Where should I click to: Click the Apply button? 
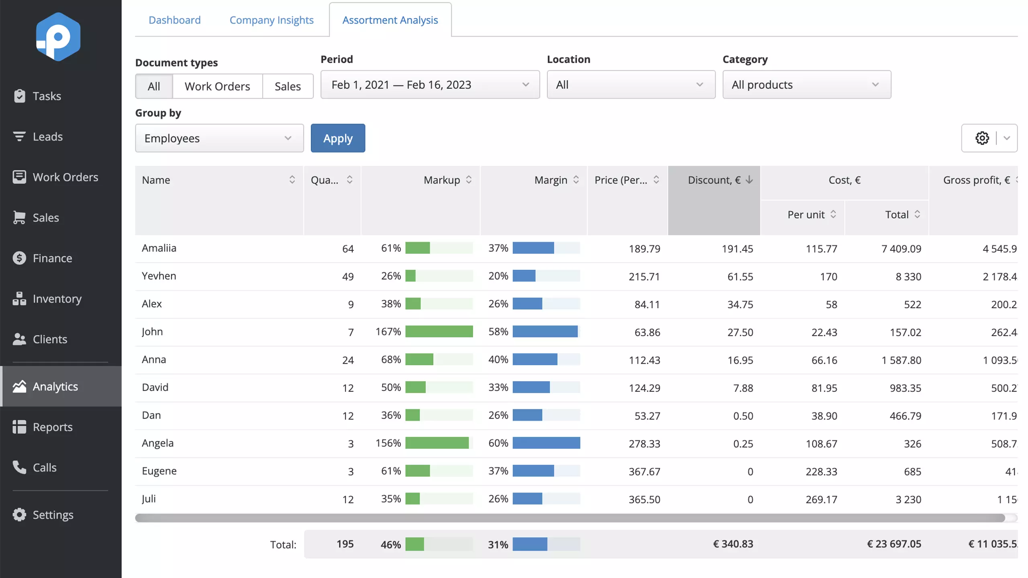338,138
